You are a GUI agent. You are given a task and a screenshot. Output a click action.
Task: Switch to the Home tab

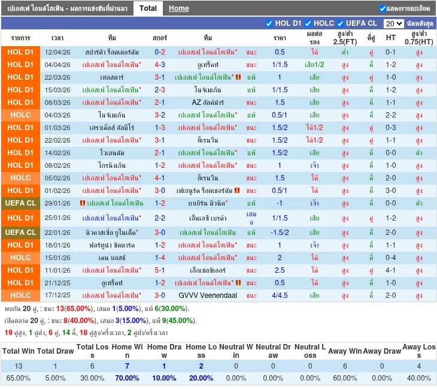pyautogui.click(x=178, y=8)
